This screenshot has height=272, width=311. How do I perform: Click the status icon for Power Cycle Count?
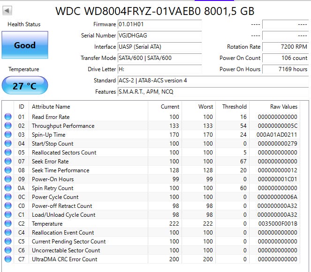click(x=8, y=197)
